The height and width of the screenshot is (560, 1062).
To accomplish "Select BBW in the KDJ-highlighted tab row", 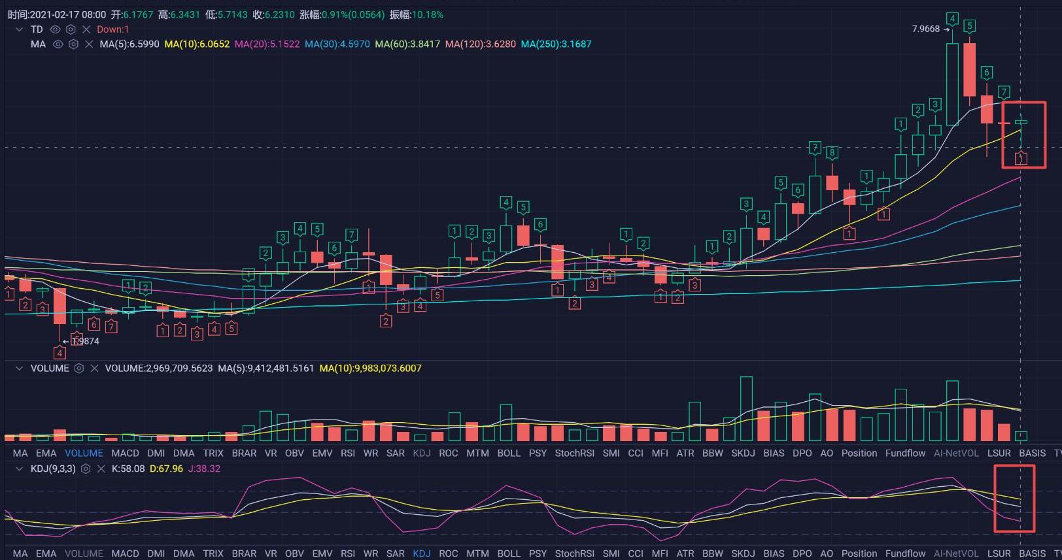I will [x=713, y=553].
